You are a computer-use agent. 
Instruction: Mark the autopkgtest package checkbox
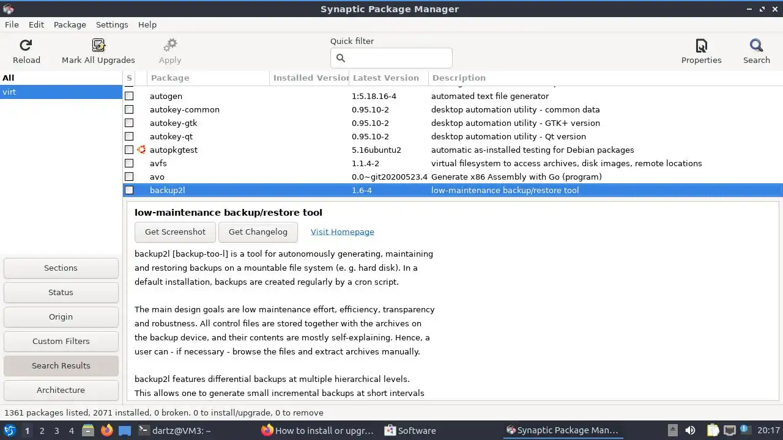point(129,150)
